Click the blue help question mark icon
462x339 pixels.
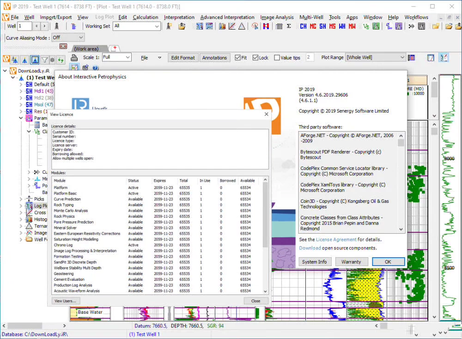pyautogui.click(x=96, y=68)
